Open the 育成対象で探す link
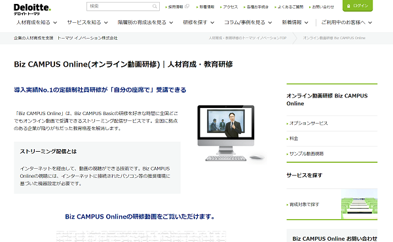This screenshot has width=393, height=242. pos(304,205)
